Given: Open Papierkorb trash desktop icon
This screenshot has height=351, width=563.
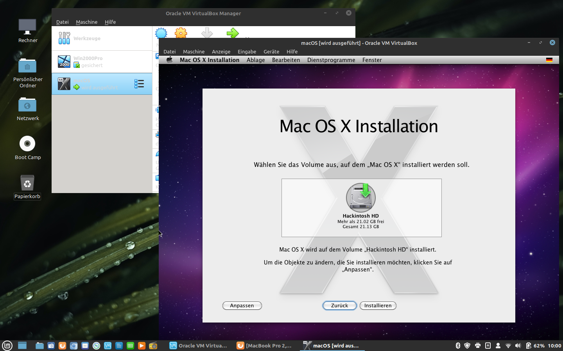Looking at the screenshot, I should tap(27, 183).
